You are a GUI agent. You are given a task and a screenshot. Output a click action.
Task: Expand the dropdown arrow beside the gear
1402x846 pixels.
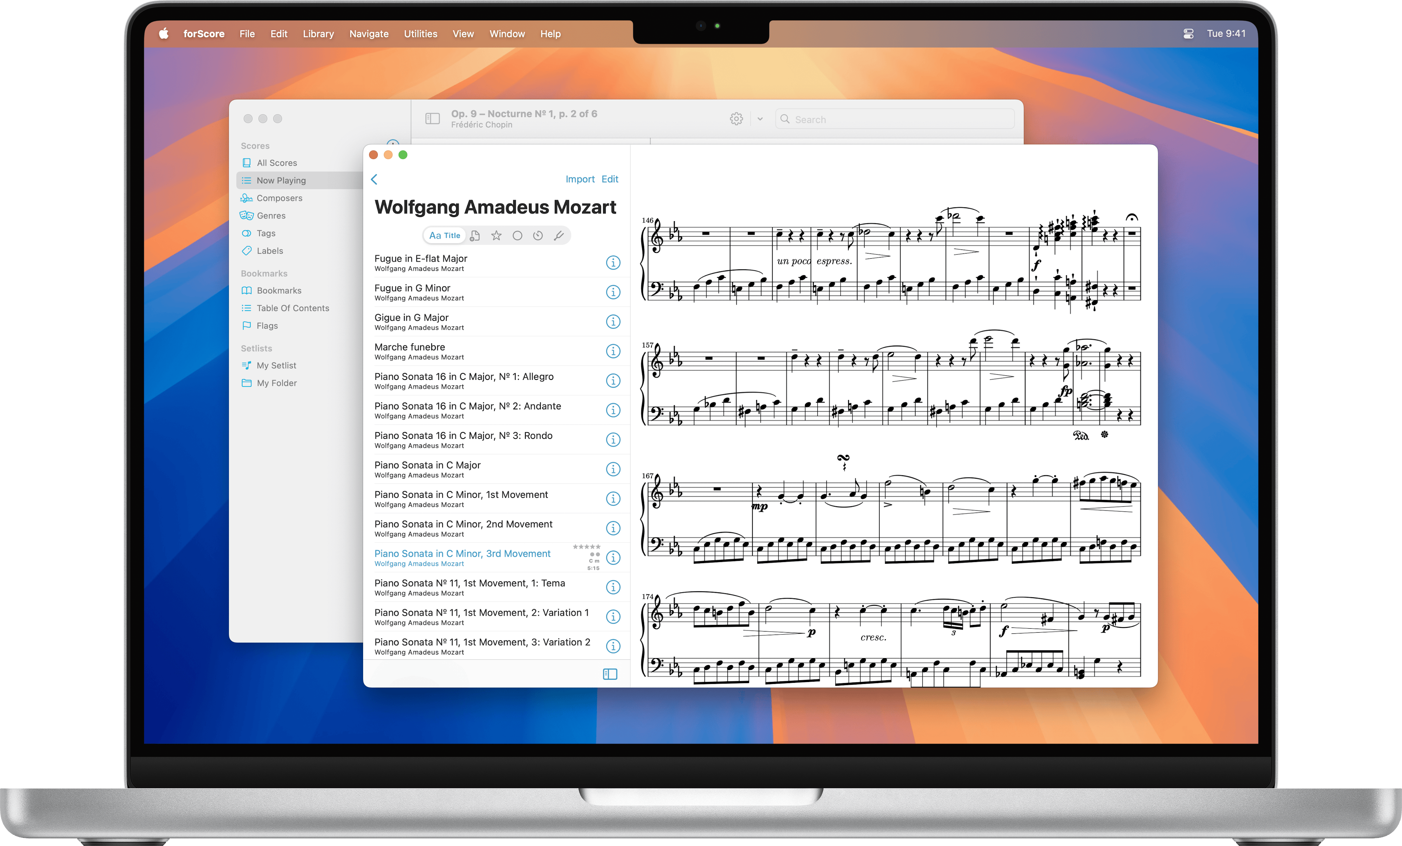point(760,119)
